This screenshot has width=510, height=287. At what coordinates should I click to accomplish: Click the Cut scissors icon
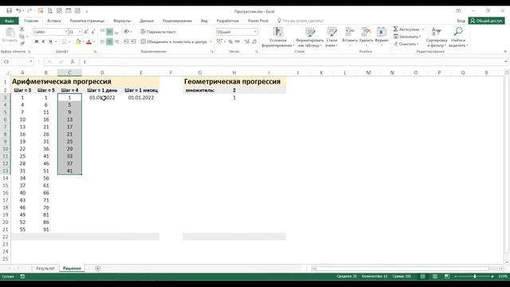(22, 29)
